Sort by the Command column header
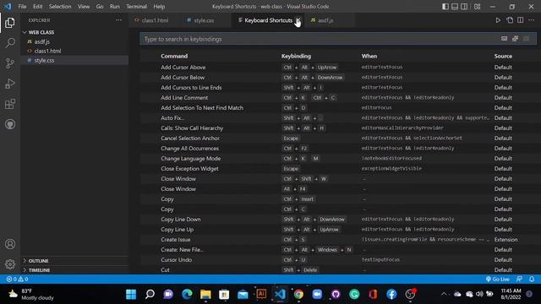541x304 pixels. pos(174,57)
